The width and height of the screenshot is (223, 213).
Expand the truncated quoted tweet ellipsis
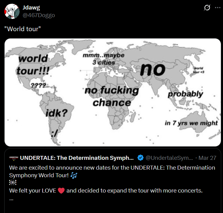point(11,198)
